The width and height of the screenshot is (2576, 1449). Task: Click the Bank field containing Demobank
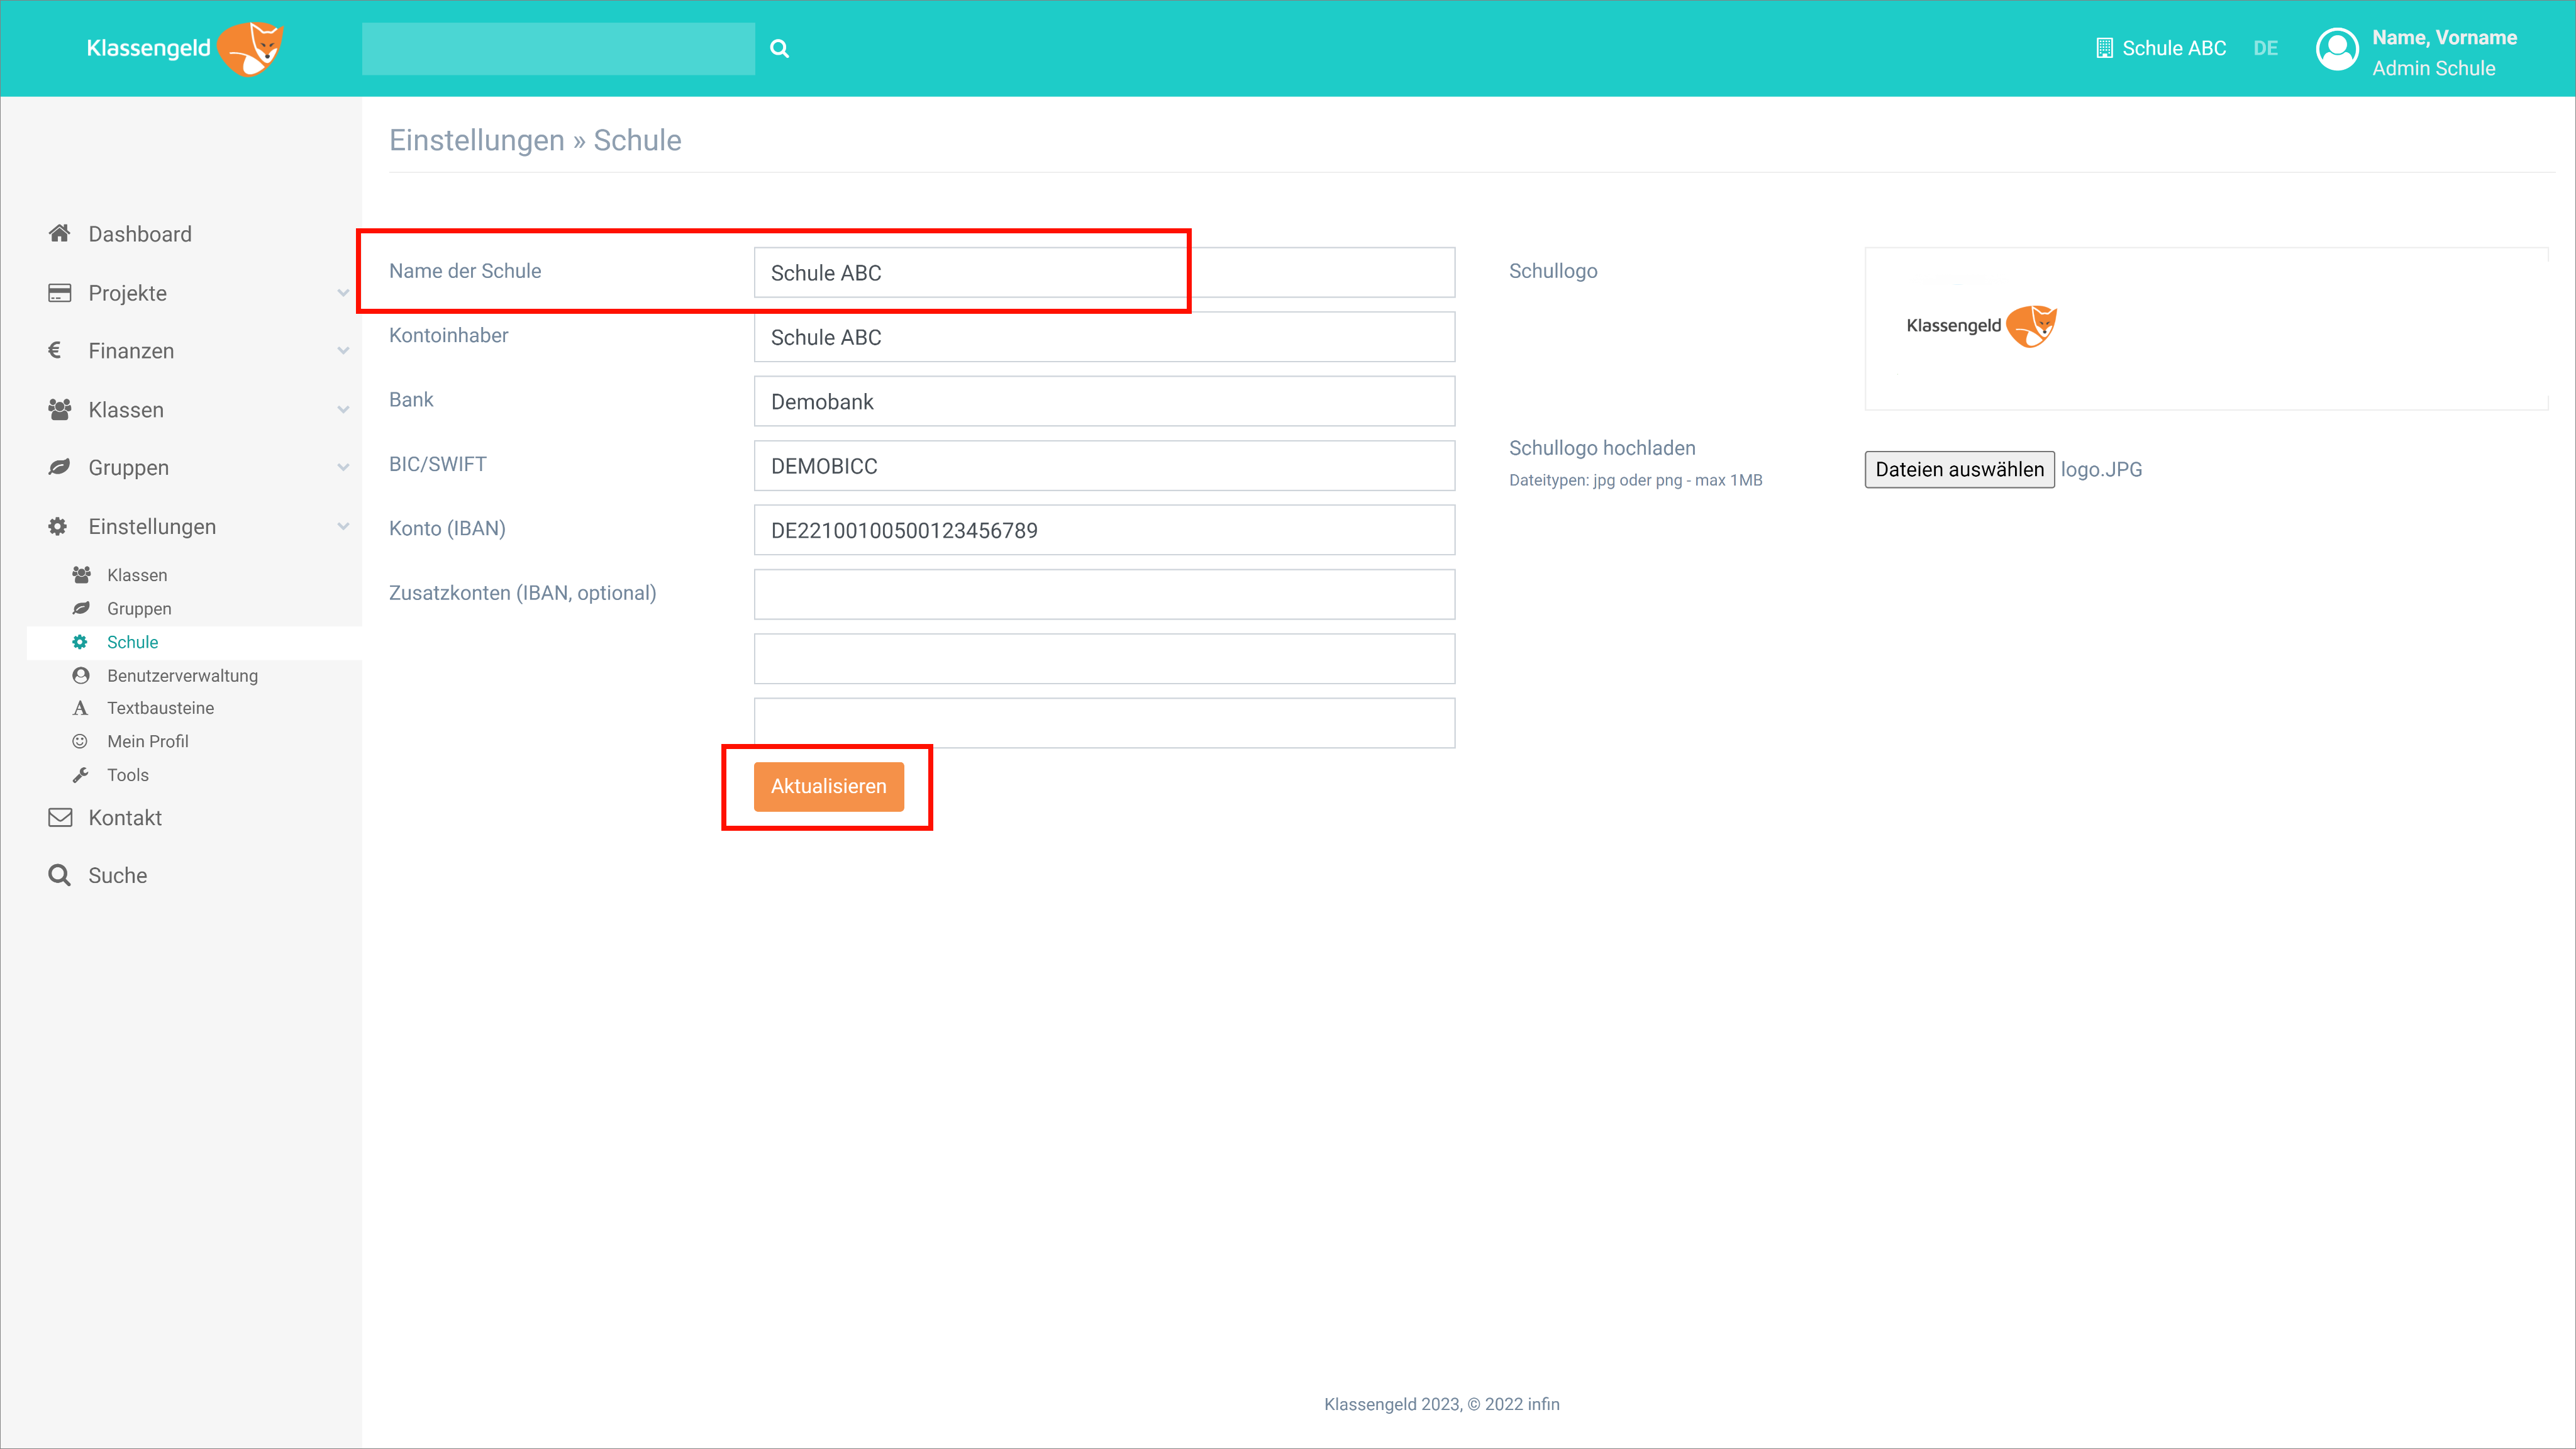[1104, 401]
